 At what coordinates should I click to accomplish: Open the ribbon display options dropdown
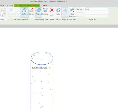pos(45,5)
